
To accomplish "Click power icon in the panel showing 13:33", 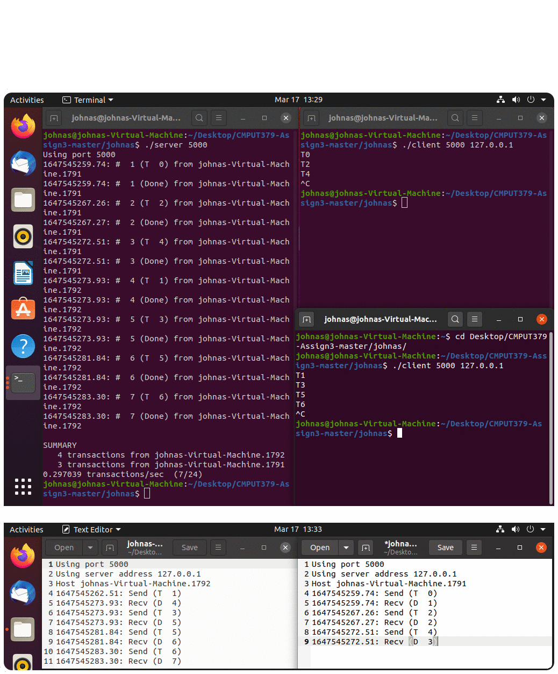I will 530,529.
